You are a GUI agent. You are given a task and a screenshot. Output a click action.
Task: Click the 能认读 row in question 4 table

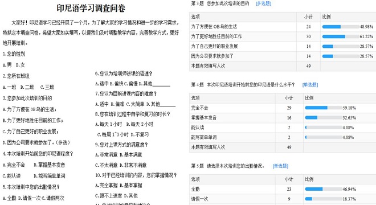[x=283, y=128]
